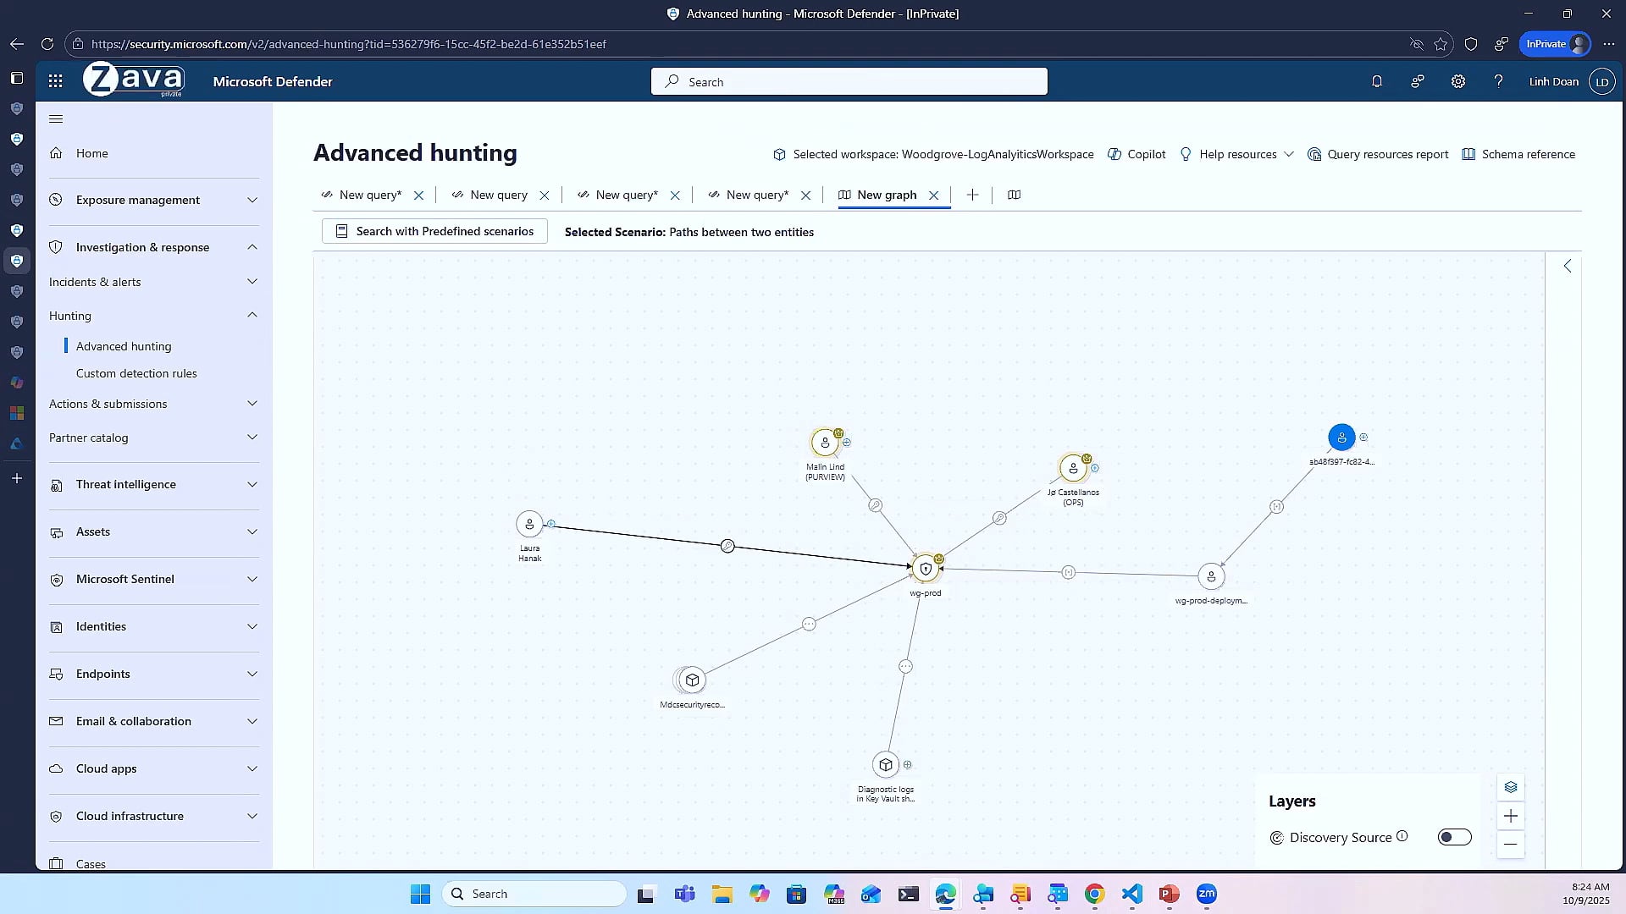
Task: Click Search with Predefined scenarios
Action: coord(434,231)
